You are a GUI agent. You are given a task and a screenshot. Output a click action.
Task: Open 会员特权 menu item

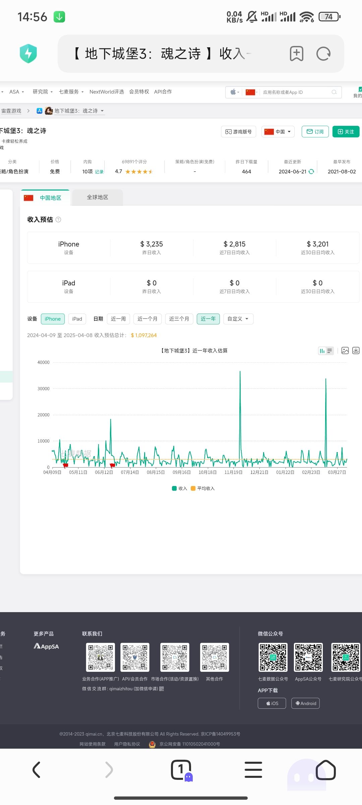coord(139,92)
